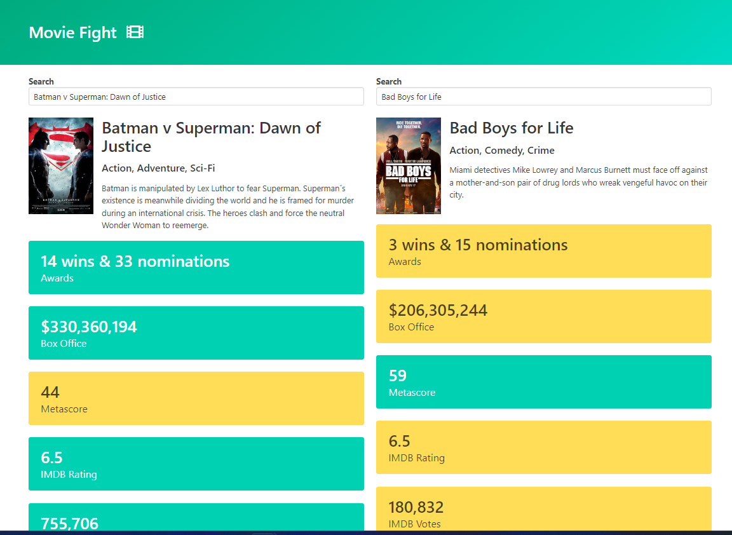Select the Batman v Superman search field
Viewport: 732px width, 535px height.
pyautogui.click(x=196, y=96)
